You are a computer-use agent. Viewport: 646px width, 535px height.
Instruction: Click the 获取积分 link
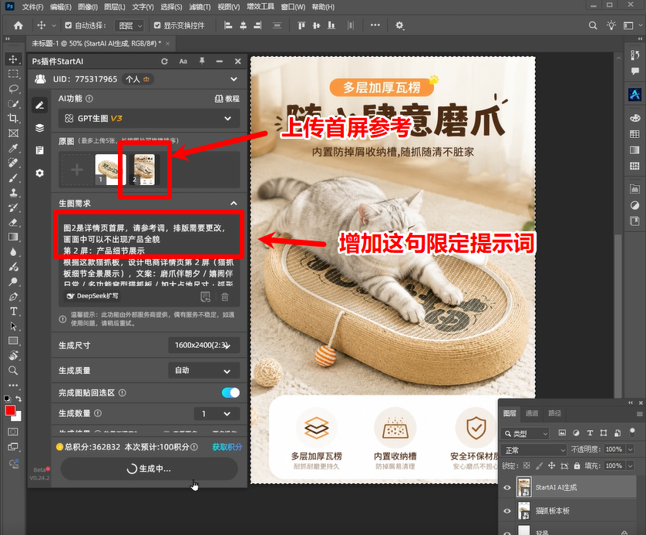pos(227,447)
